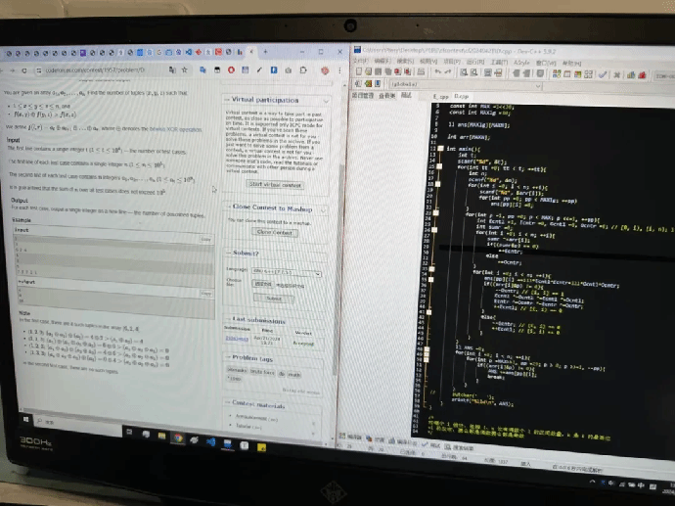Open File Explorer from the taskbar
675x507 pixels.
161,437
